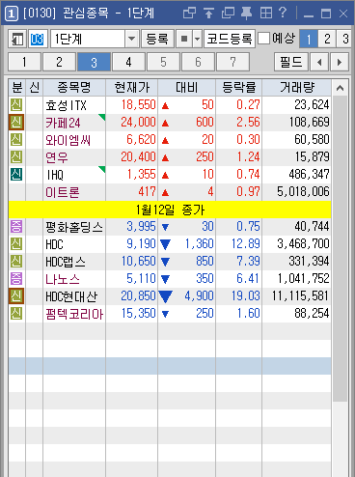
Task: Sort by the 거래량 column header
Action: [x=297, y=88]
